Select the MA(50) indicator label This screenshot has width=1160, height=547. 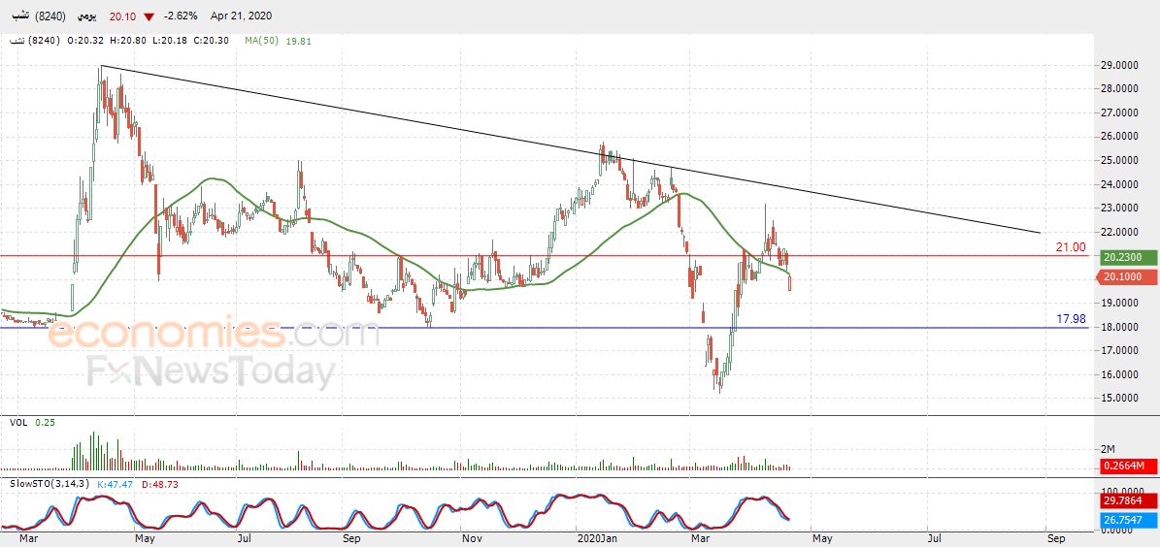click(261, 42)
